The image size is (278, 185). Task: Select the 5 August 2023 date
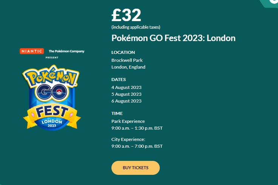coord(127,94)
